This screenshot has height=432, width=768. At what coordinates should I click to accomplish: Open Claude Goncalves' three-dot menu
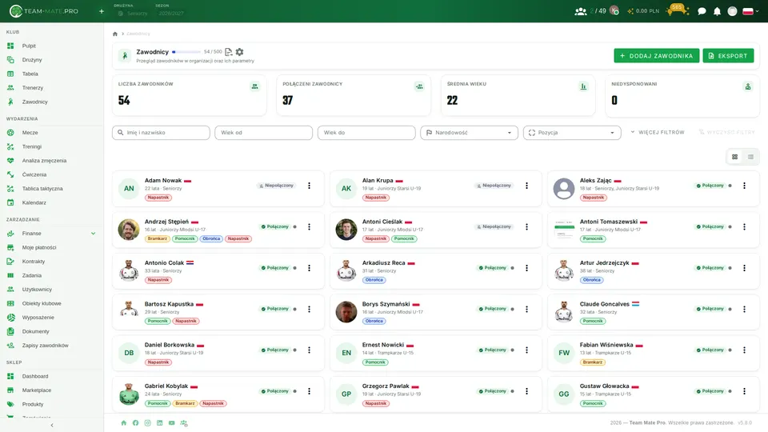tap(744, 309)
